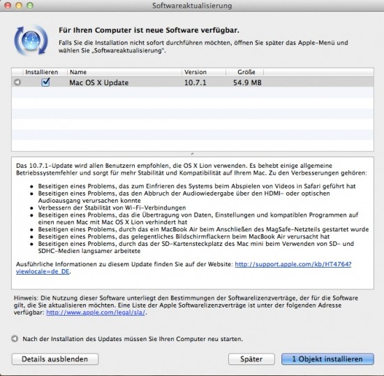384x376 pixels.
Task: Sort by the 'Name' column header
Action: 124,72
